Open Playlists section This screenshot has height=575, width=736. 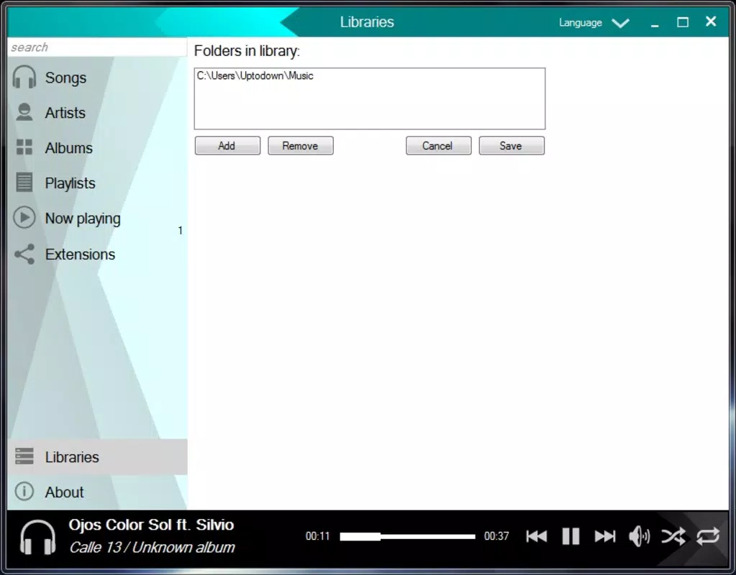coord(98,183)
